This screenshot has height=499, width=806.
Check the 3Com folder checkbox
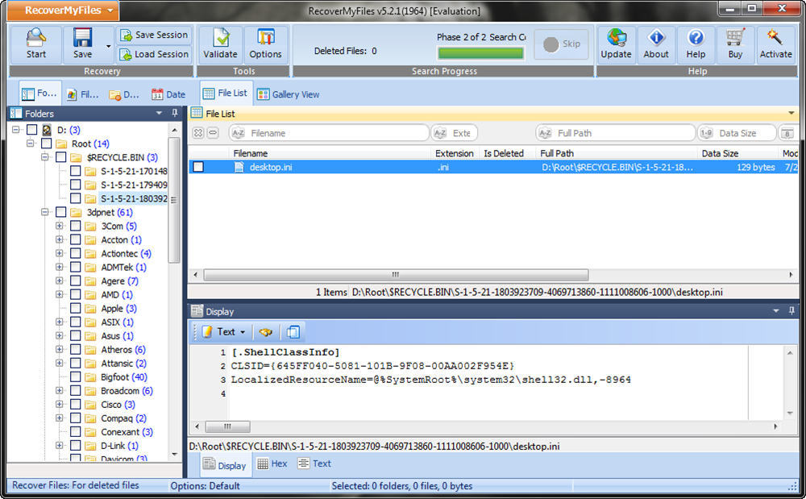pos(75,226)
